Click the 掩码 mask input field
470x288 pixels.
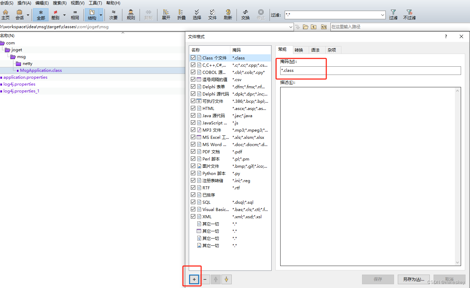tap(371, 70)
